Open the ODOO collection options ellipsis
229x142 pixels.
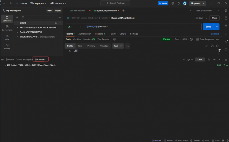60,23
